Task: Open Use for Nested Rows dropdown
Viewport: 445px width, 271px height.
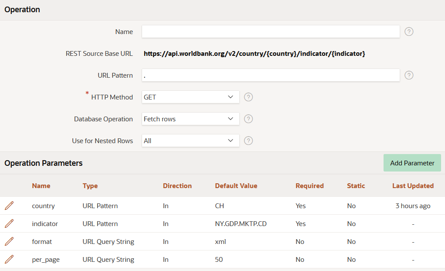Action: [190, 141]
